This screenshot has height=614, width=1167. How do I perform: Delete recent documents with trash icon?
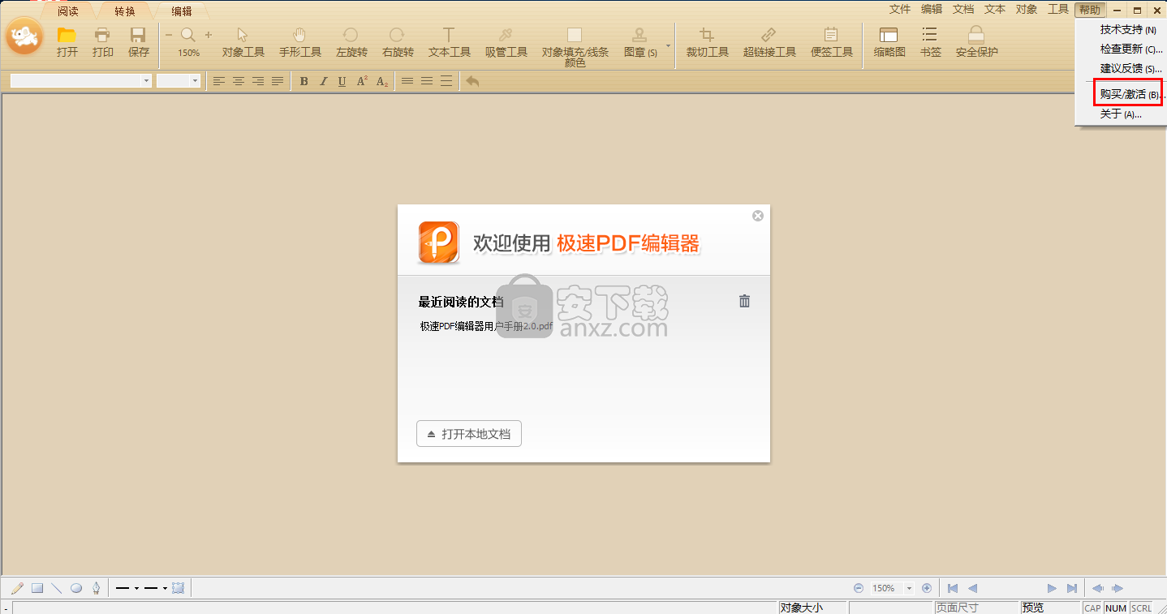[x=744, y=301]
